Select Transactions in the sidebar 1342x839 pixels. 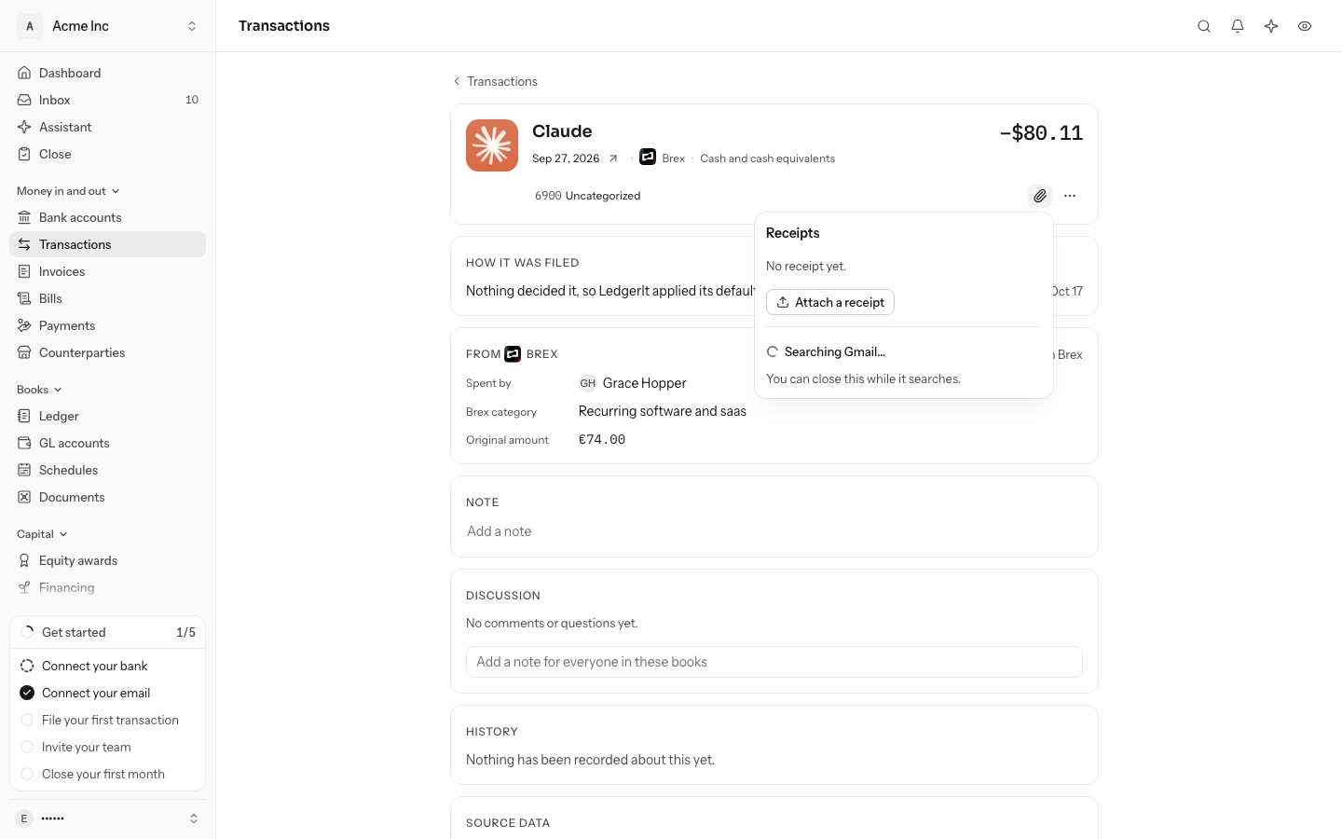point(108,244)
